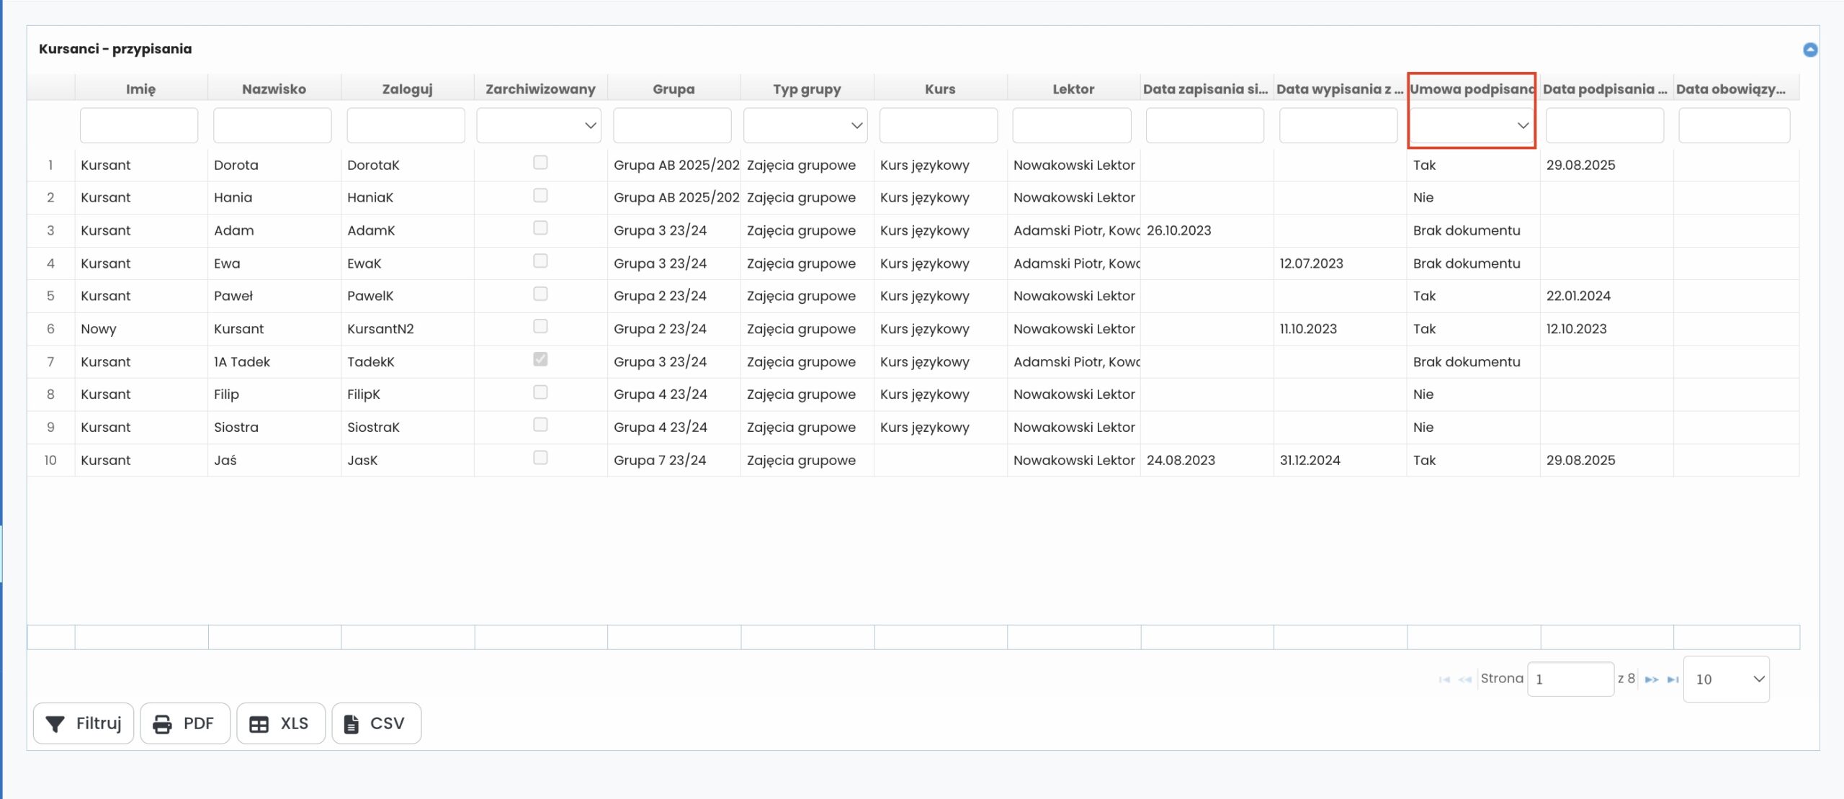Viewport: 1844px width, 799px height.
Task: Open Typ grupy filter dropdown
Action: click(805, 125)
